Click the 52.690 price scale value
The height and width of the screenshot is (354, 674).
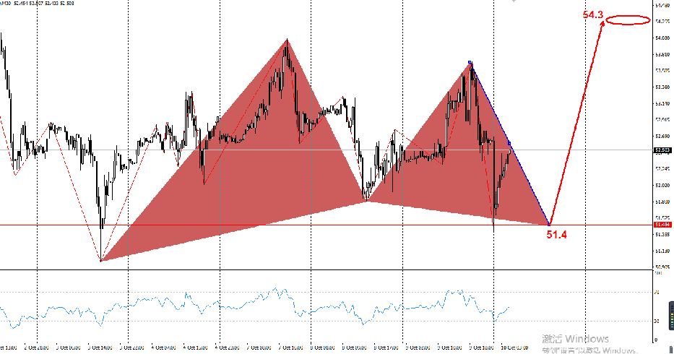tap(662, 136)
